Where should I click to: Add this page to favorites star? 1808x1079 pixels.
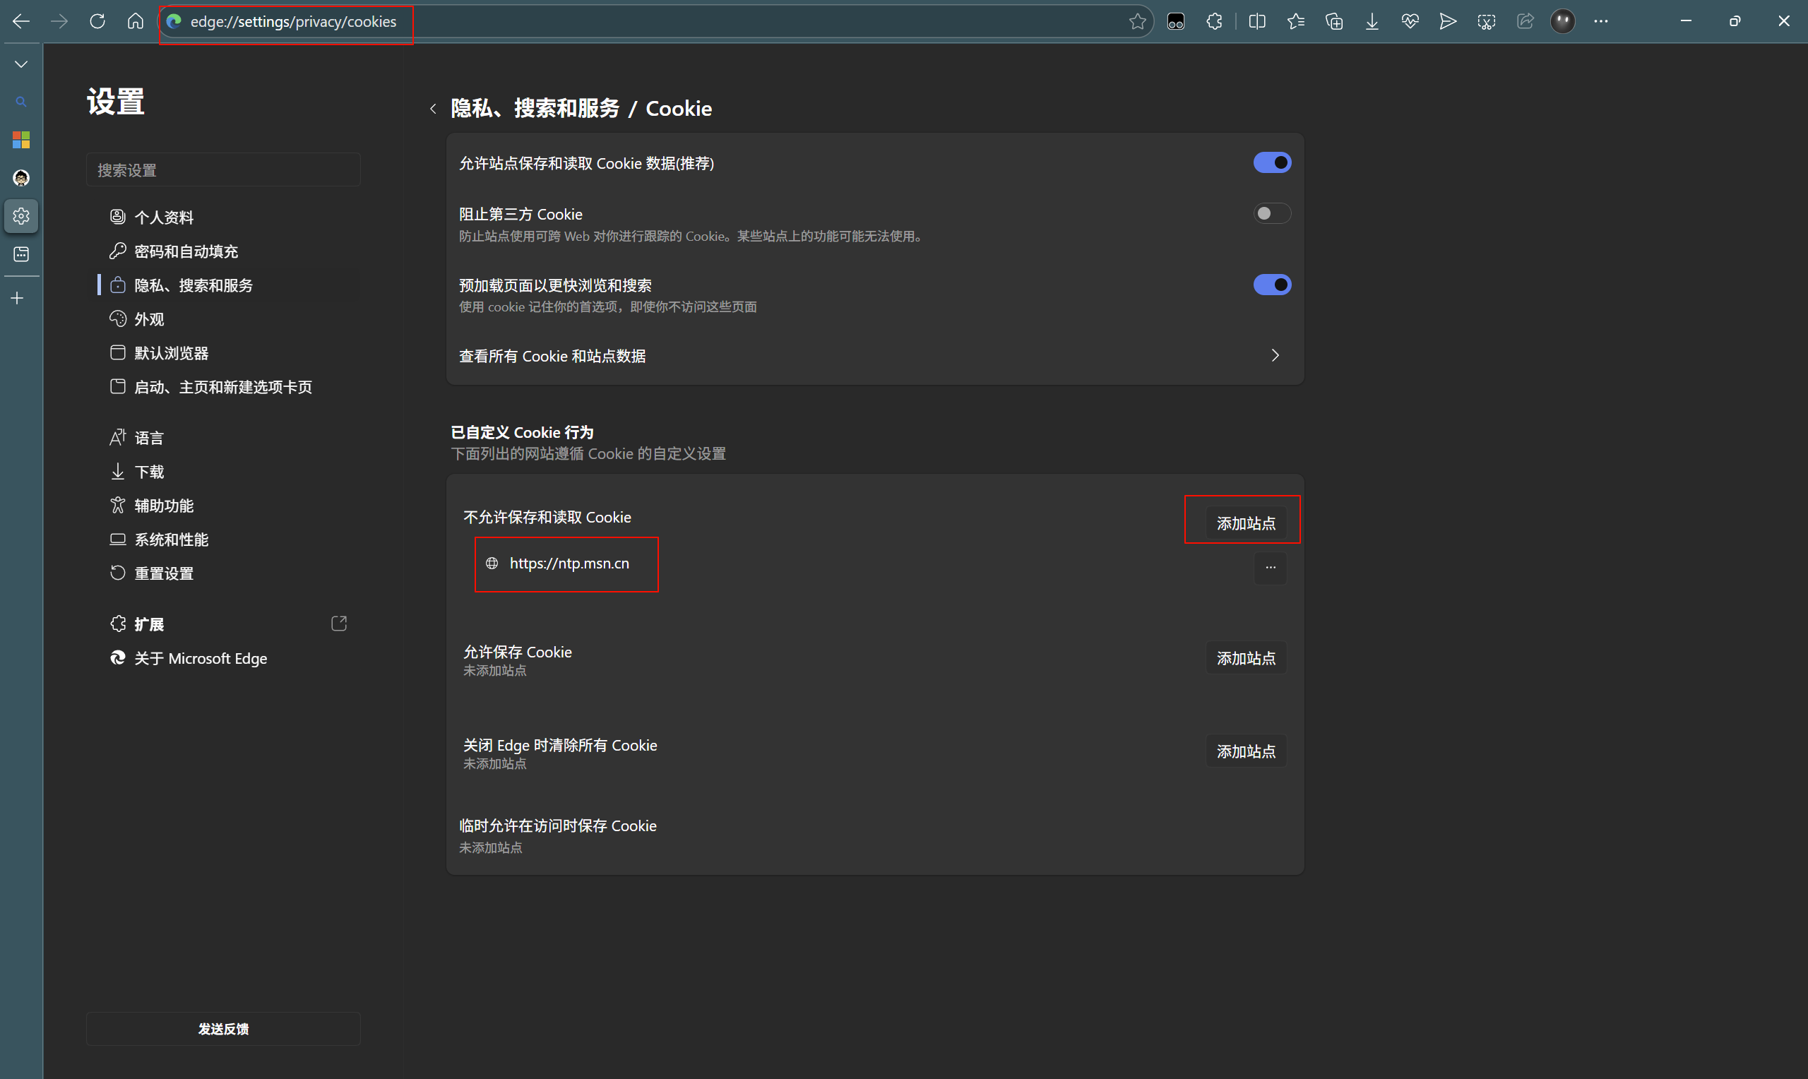(x=1138, y=21)
